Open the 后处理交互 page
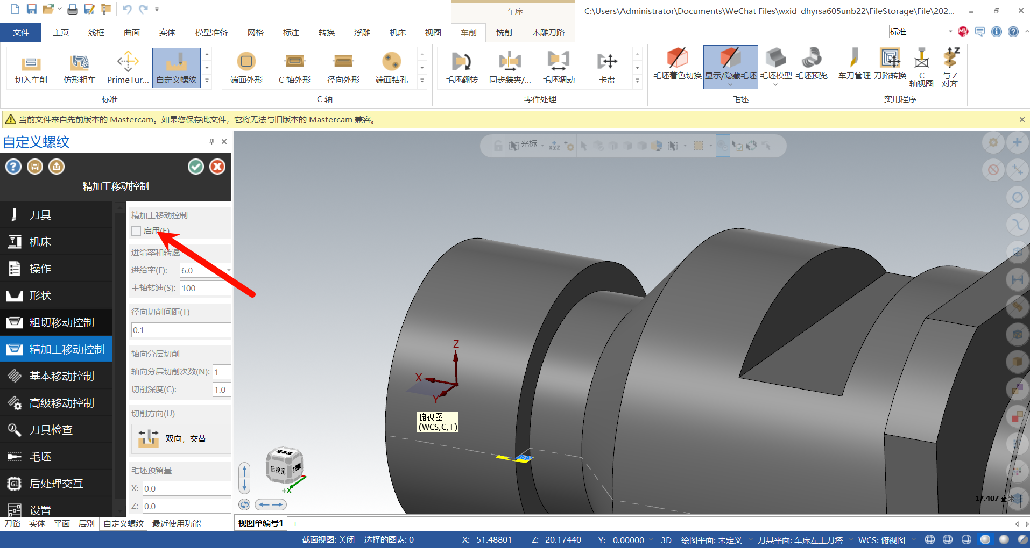 coord(56,484)
